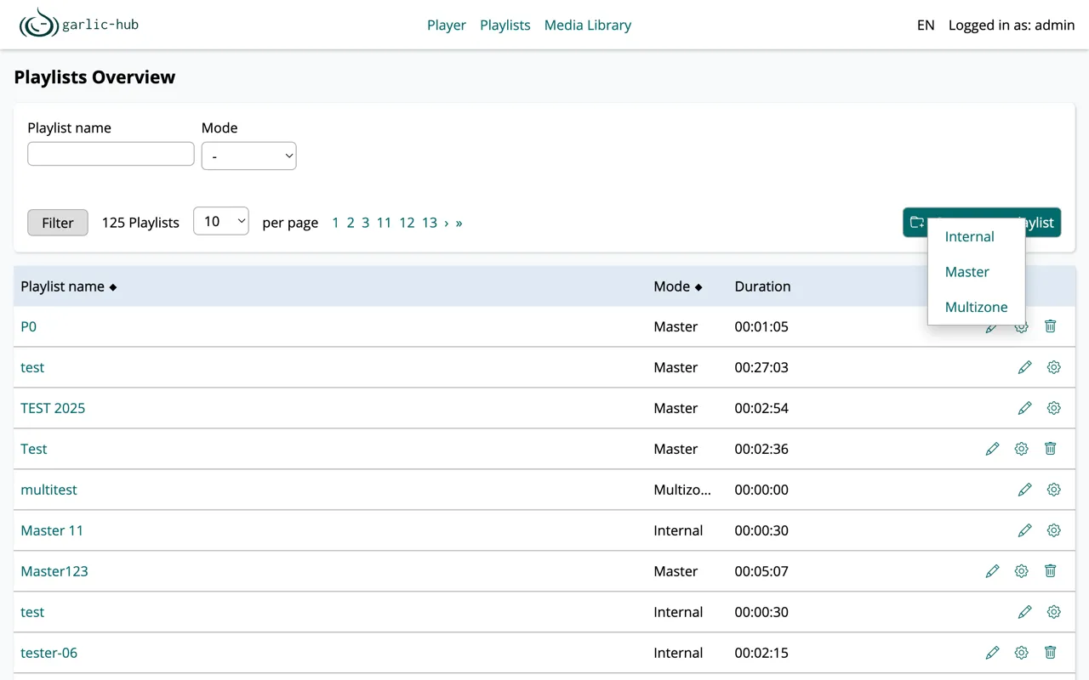The image size is (1089, 680).
Task: Go to page 3 of playlists
Action: (x=365, y=223)
